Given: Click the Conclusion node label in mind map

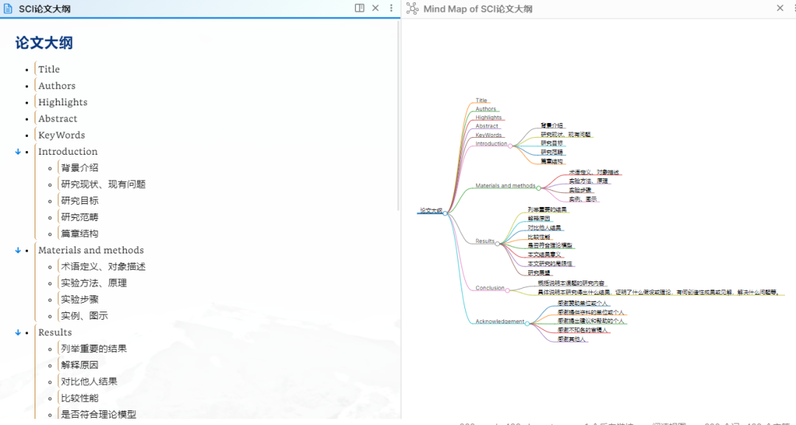Looking at the screenshot, I should [490, 288].
